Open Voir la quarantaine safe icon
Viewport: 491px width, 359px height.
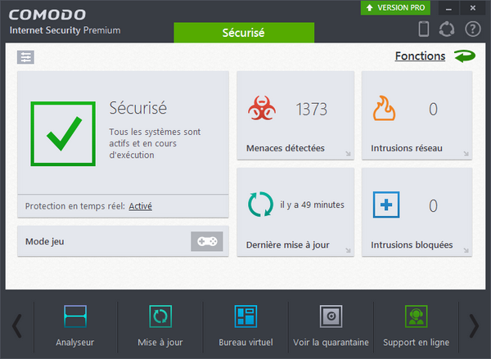click(331, 316)
